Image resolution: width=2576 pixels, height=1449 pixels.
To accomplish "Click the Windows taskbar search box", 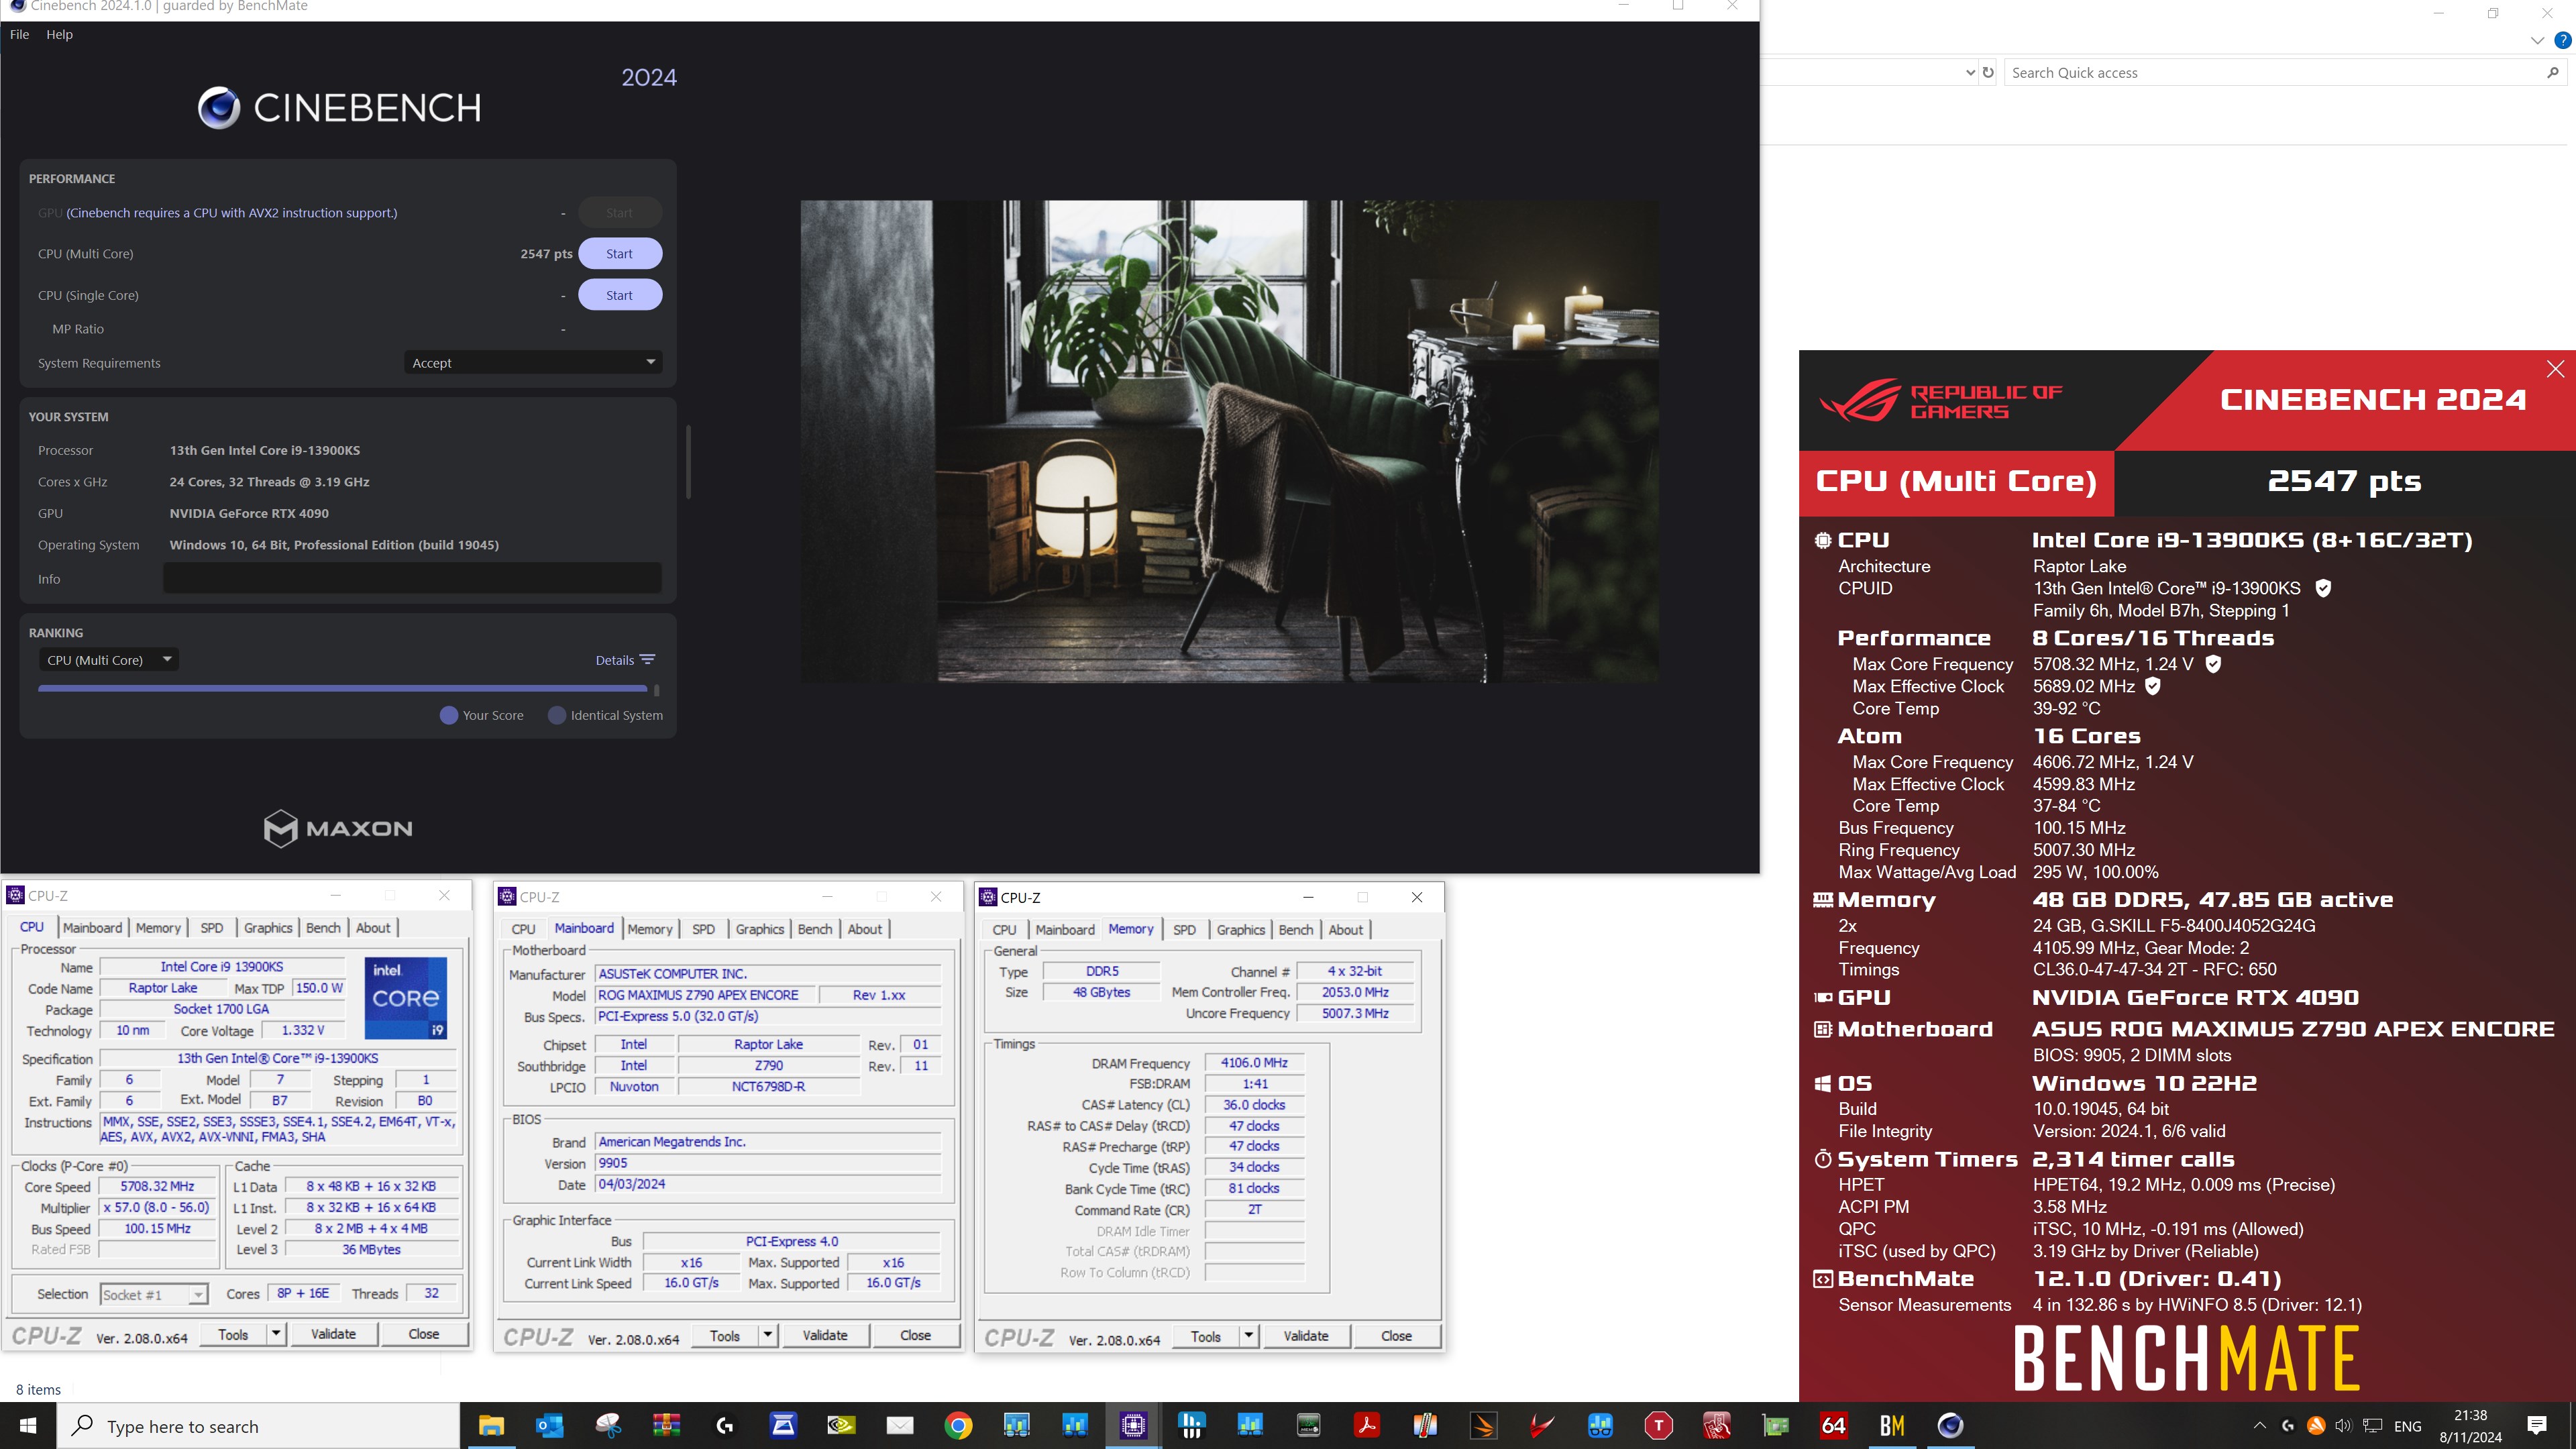I will (258, 1425).
